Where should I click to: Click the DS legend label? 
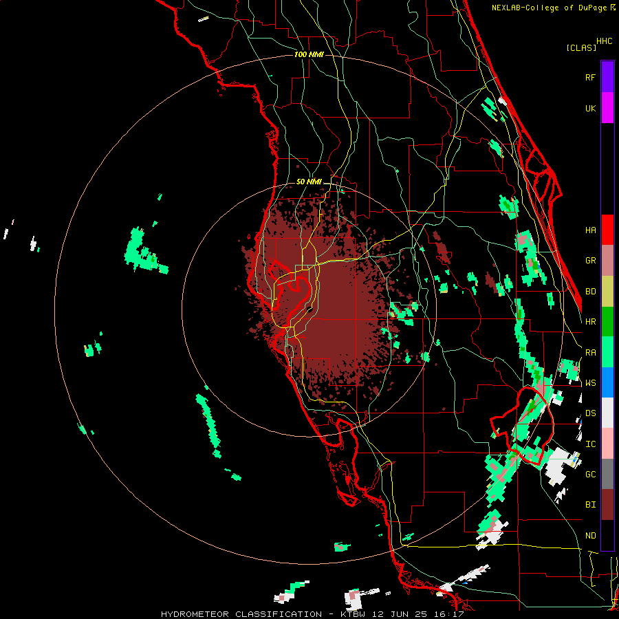590,413
